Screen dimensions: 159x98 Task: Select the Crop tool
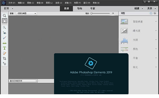pos(5,58)
